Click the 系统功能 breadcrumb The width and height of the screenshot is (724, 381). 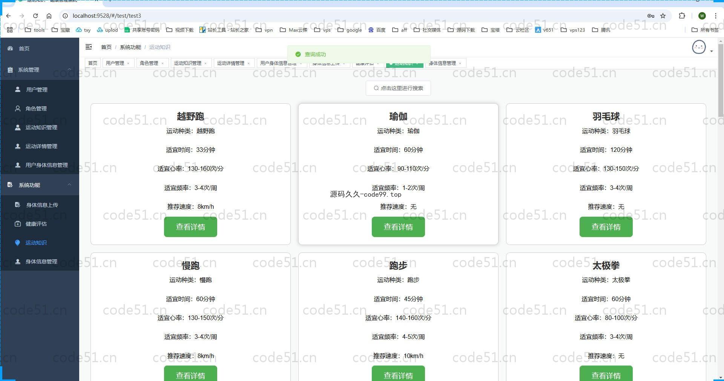tap(130, 47)
